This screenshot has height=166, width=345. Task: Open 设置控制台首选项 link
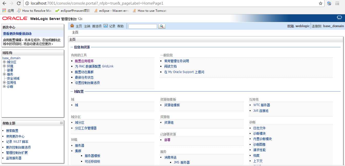87,83
